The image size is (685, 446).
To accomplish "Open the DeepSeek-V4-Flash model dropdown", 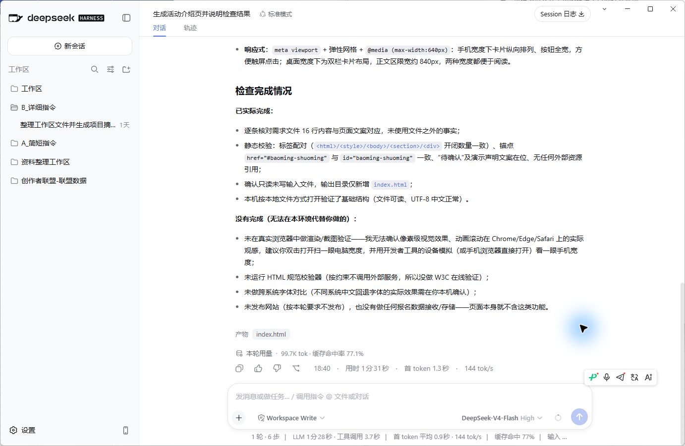I will (502, 418).
